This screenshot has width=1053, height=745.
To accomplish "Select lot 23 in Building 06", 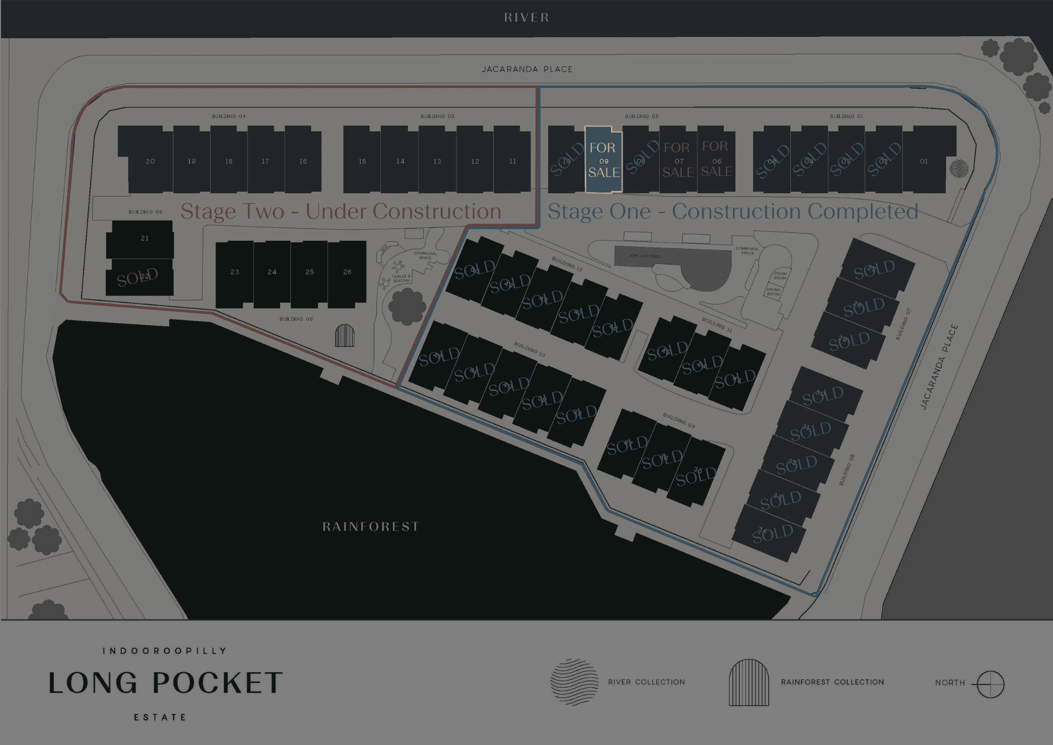I will click(235, 274).
